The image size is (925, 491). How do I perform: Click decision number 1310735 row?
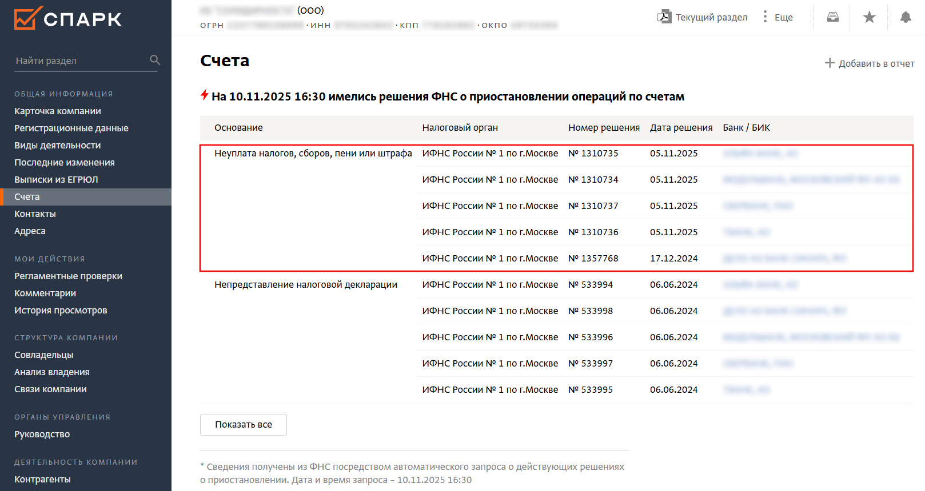click(x=593, y=153)
